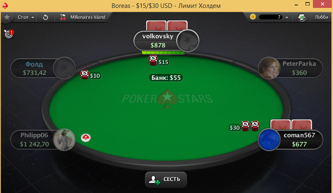Add table to favorites with star icon
This screenshot has height=193, width=333.
click(x=7, y=17)
